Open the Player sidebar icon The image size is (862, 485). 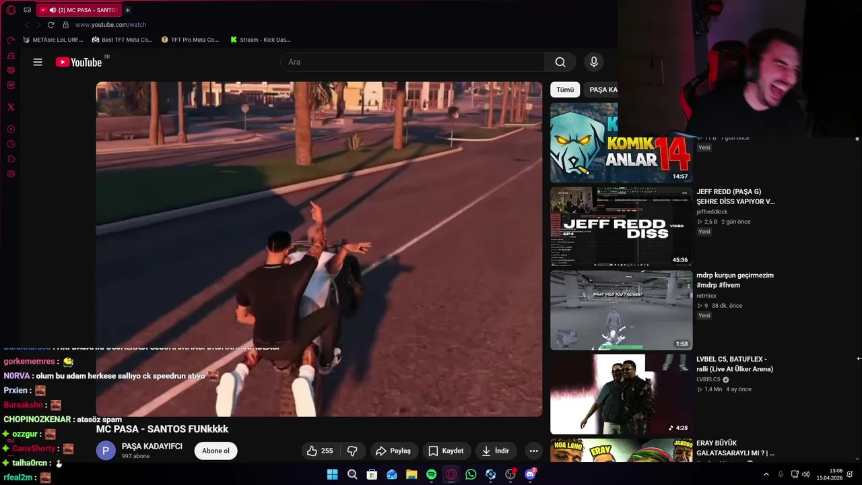(11, 129)
